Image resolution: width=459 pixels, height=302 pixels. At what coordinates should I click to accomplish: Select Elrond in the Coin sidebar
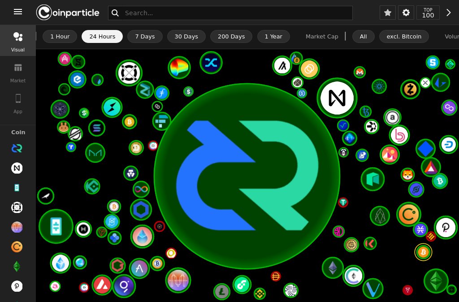17,208
